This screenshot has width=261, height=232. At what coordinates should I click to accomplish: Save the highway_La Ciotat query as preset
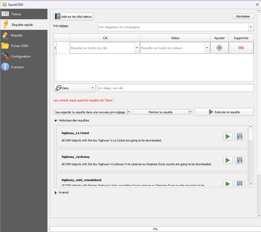[240, 136]
